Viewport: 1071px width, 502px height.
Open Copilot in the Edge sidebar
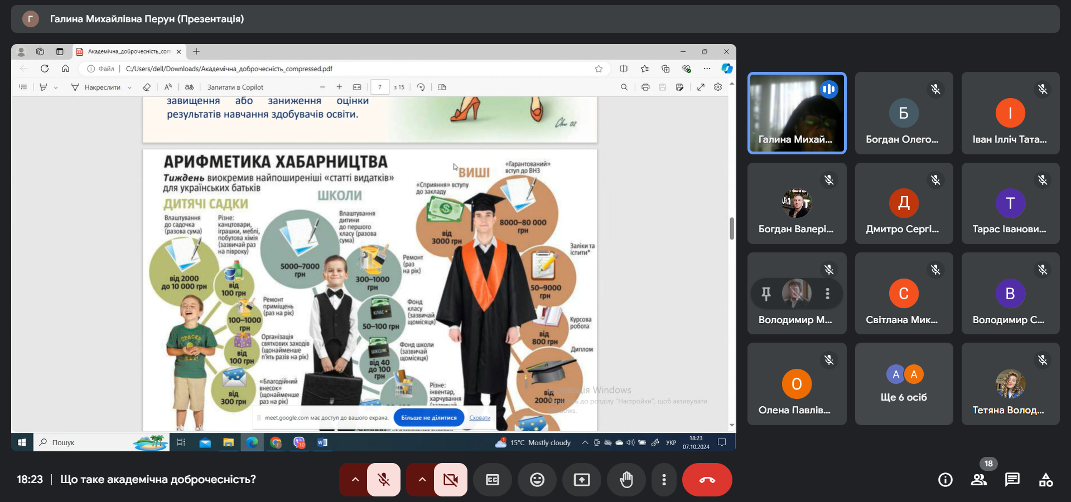[x=727, y=69]
